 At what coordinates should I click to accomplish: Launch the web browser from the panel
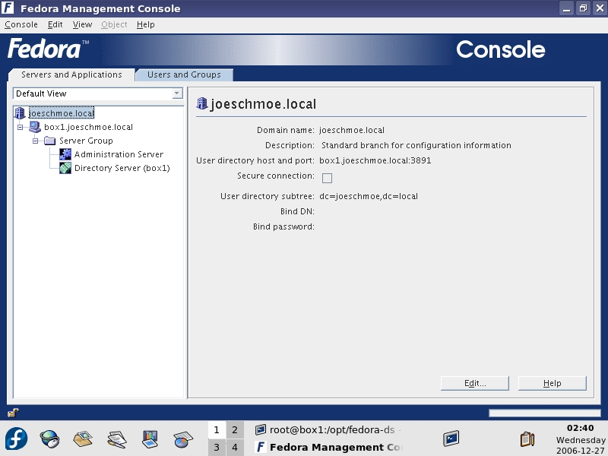pos(50,439)
